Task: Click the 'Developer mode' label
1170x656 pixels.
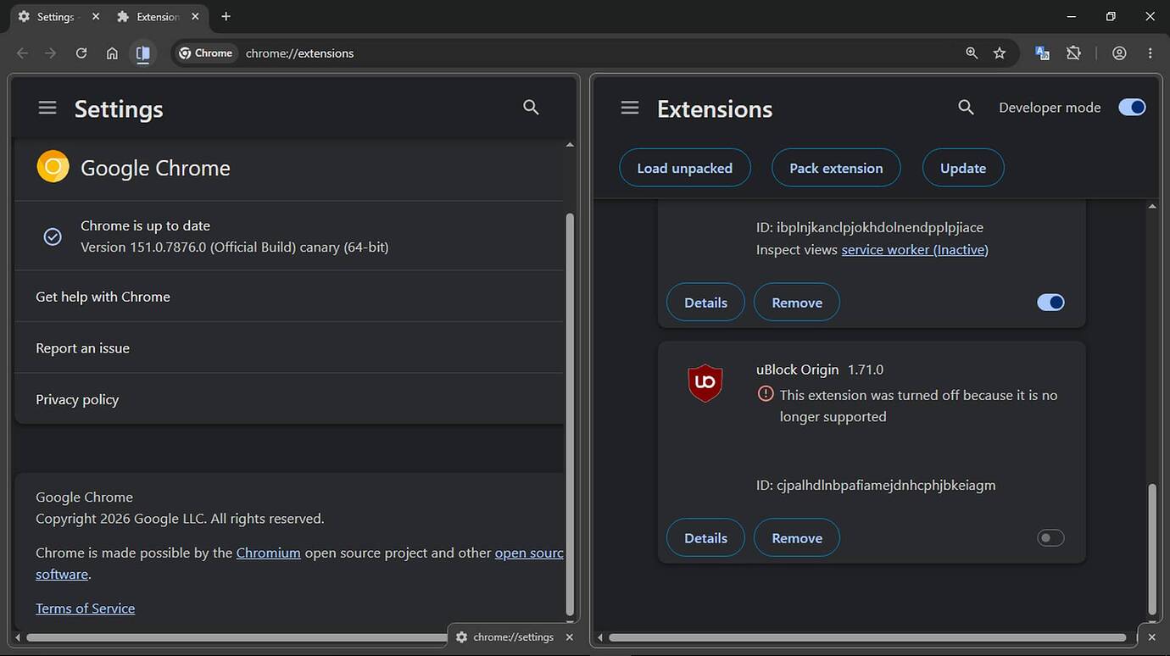Action: pos(1050,108)
